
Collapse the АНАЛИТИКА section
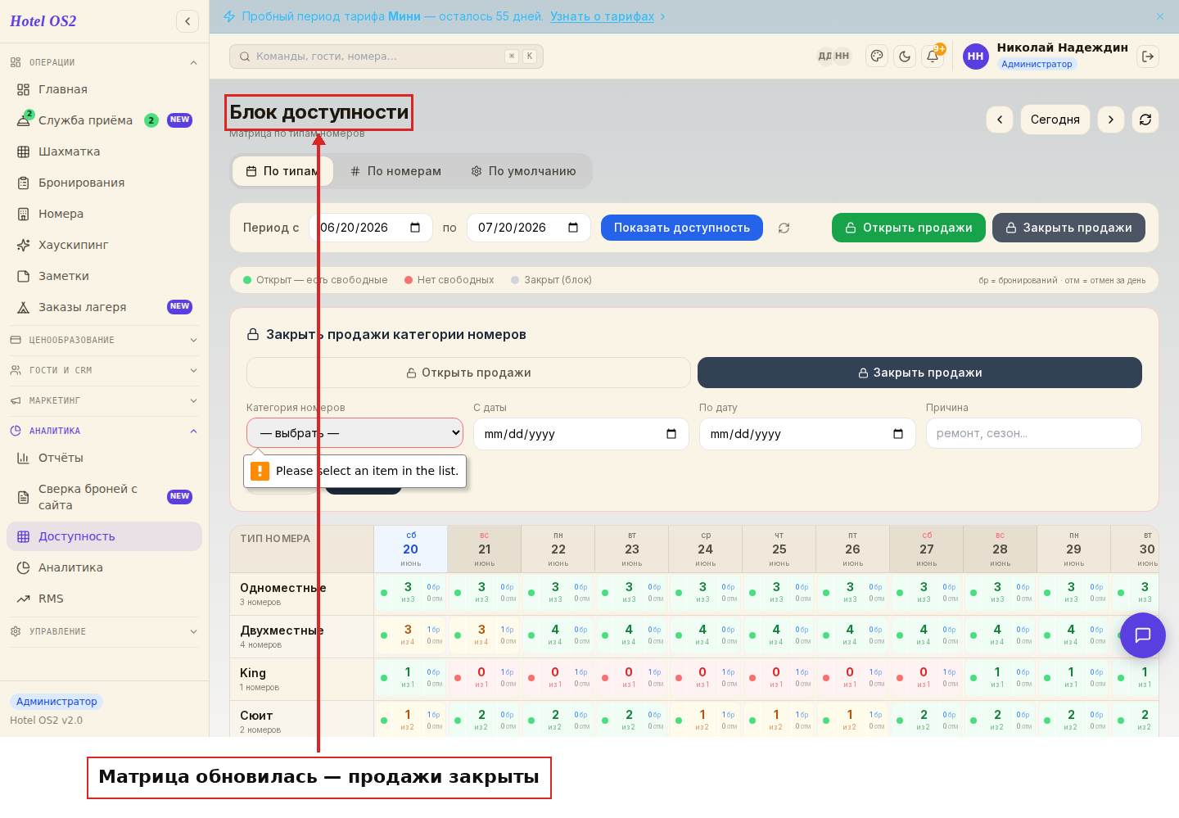pos(104,431)
